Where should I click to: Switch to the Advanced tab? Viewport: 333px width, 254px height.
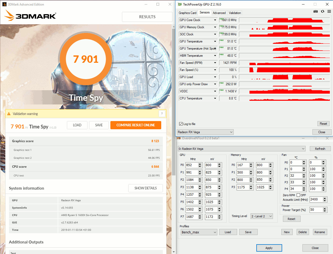(x=219, y=13)
